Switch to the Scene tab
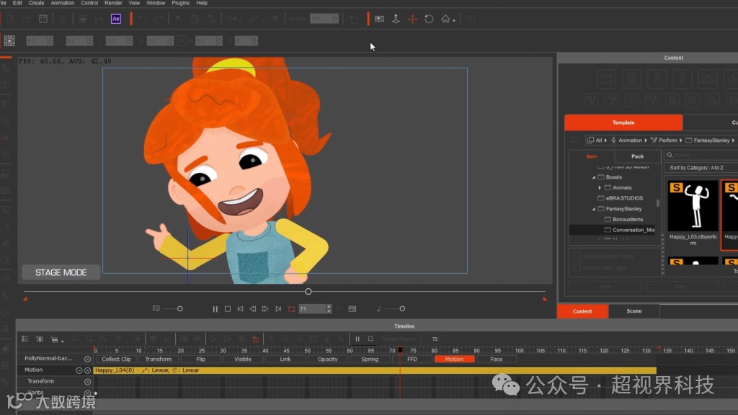 [x=634, y=311]
